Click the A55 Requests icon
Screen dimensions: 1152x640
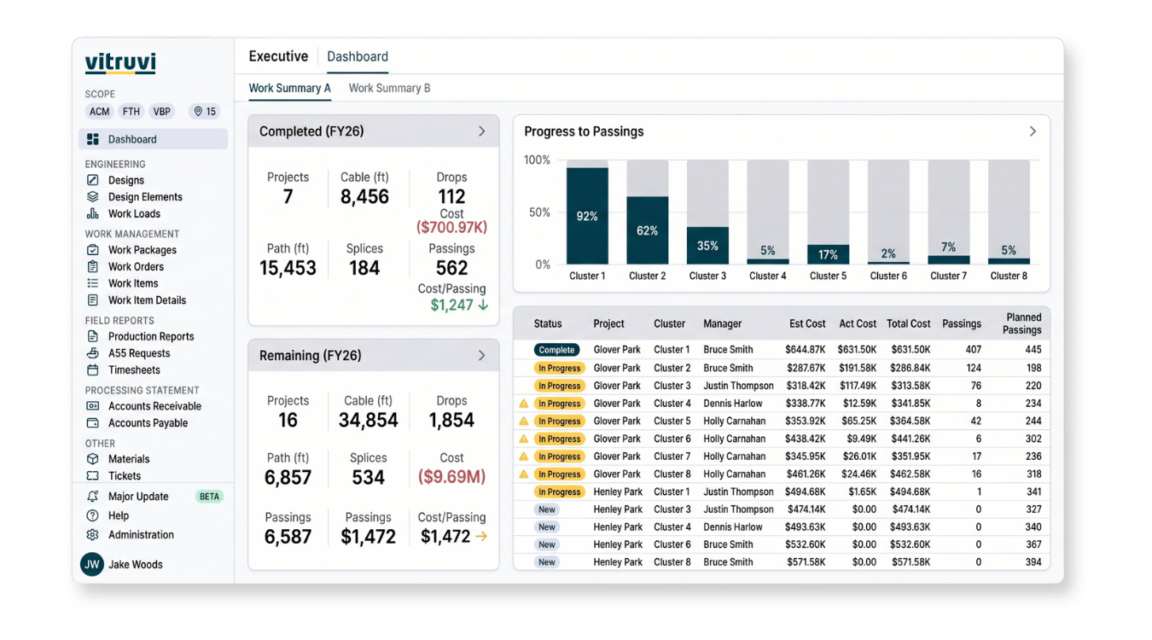(x=93, y=353)
